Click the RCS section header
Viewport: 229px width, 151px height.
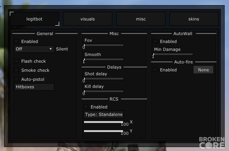click(114, 99)
